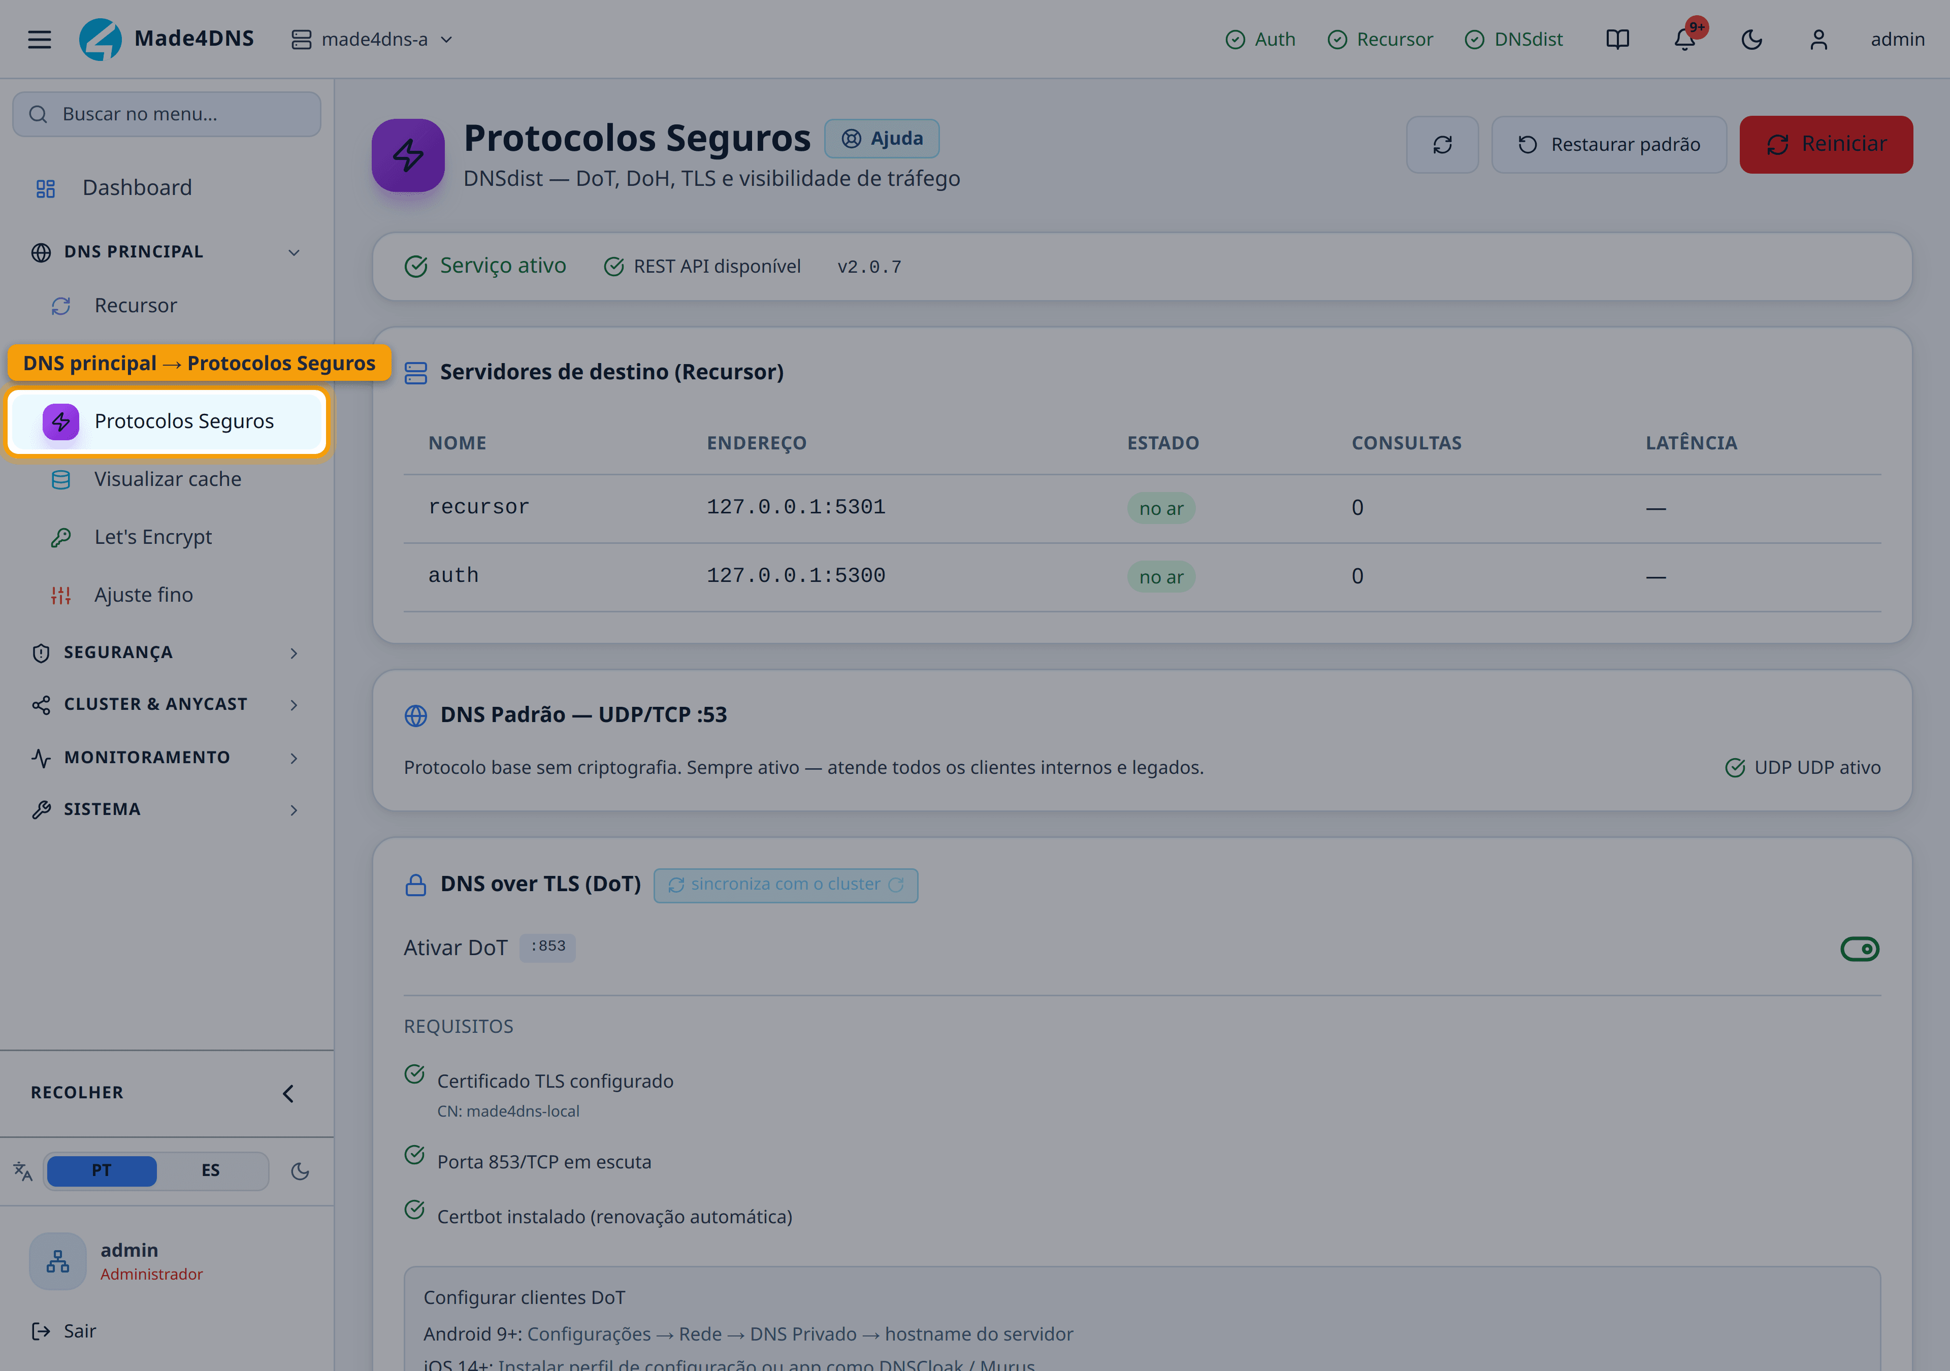Click the LATÊNCIA column header
Screen dimensions: 1950x1371
coord(1691,443)
